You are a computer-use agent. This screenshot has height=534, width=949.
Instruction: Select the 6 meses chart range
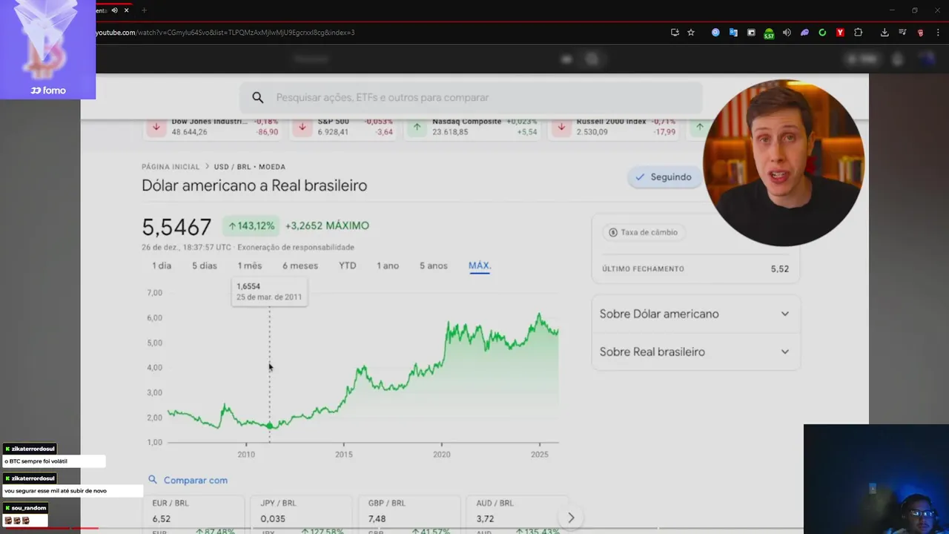pyautogui.click(x=300, y=266)
